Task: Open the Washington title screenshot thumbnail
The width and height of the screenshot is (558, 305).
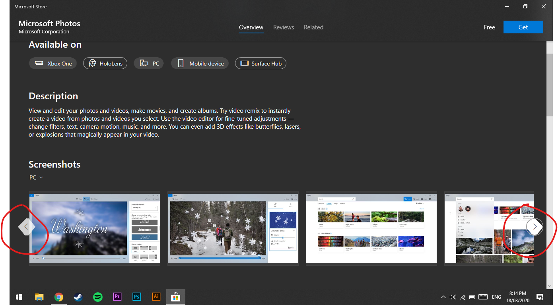Action: 95,228
